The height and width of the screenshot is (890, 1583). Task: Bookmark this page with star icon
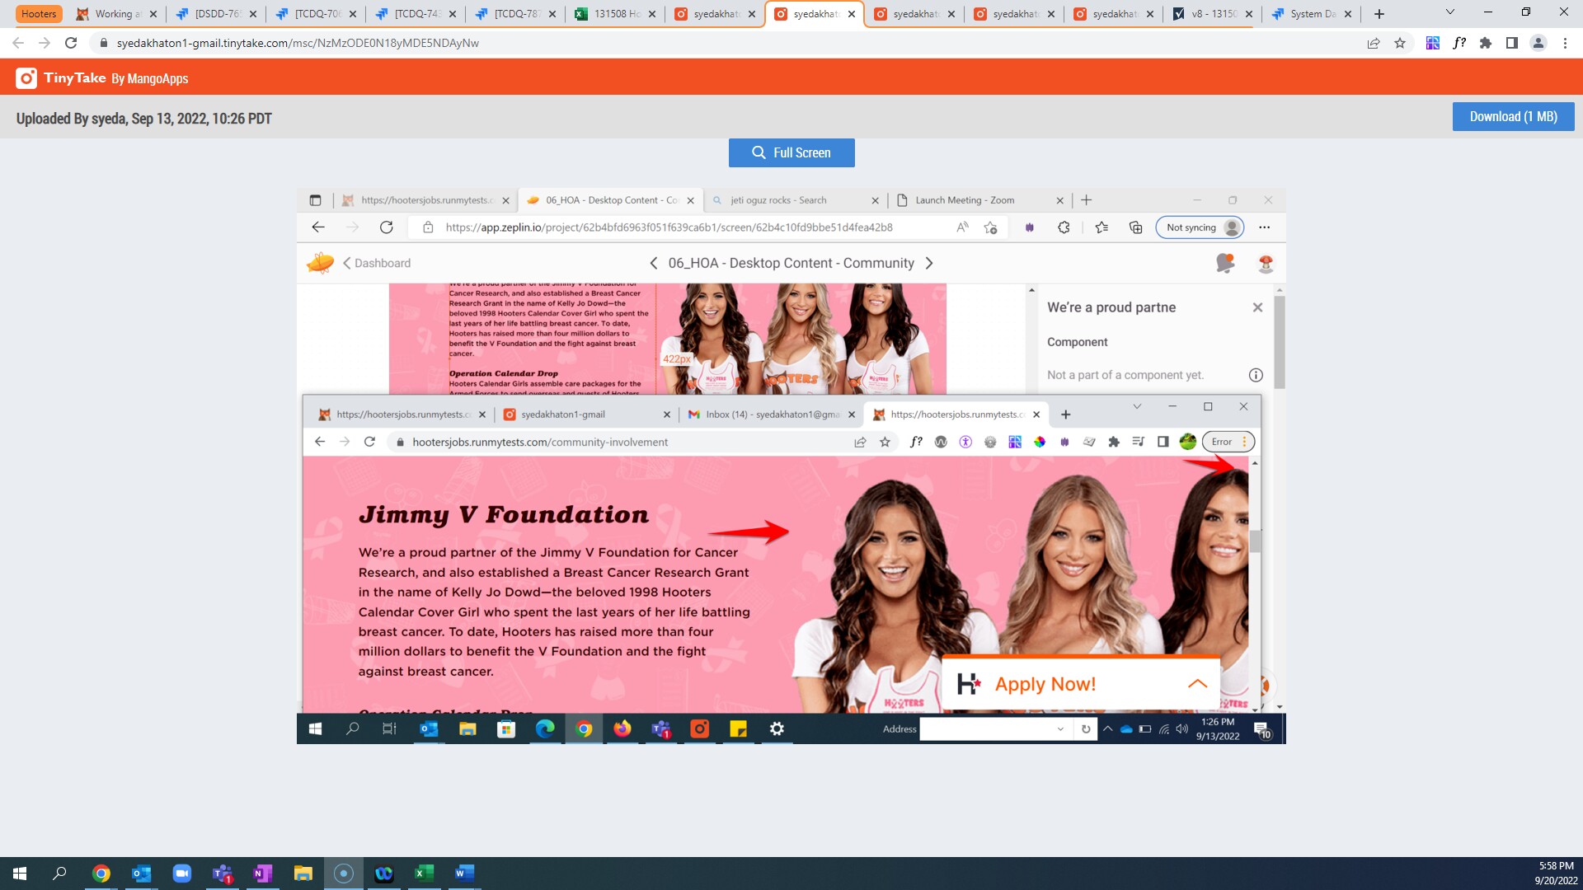1400,43
